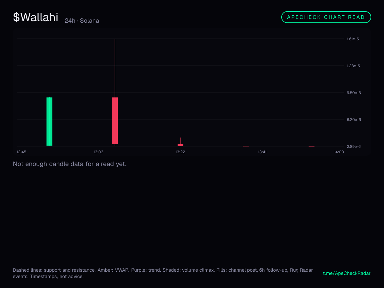This screenshot has width=384, height=288.
Task: Click the green candlestick on the chart
Action: (x=49, y=121)
